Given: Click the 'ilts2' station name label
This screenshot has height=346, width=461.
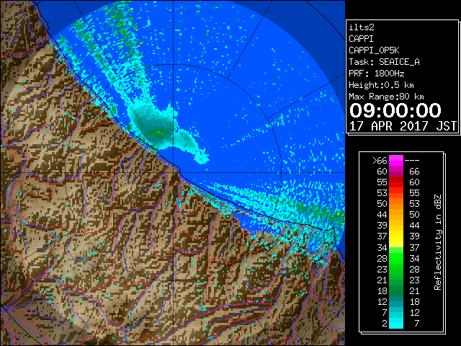Looking at the screenshot, I should pos(362,27).
